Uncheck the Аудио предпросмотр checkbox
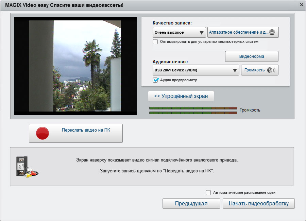The height and width of the screenshot is (221, 306). [x=155, y=80]
